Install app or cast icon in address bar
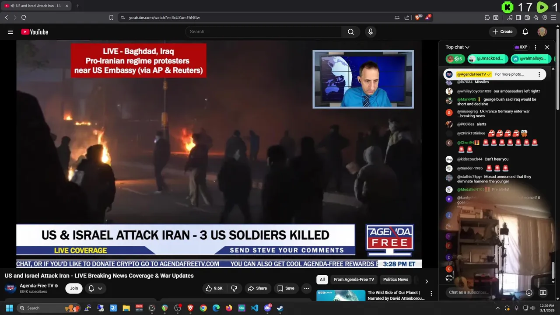The width and height of the screenshot is (560, 315). coord(397,17)
